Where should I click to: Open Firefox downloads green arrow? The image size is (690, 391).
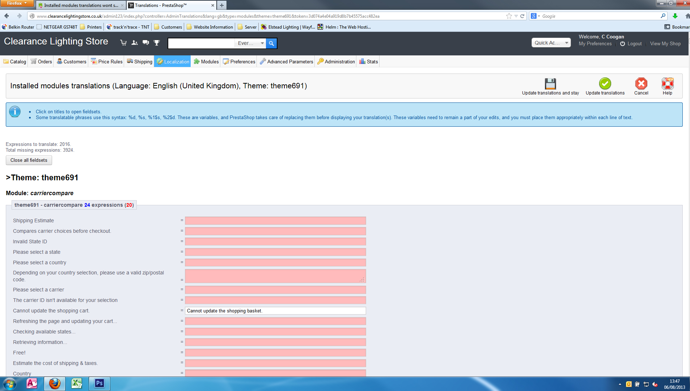(675, 16)
